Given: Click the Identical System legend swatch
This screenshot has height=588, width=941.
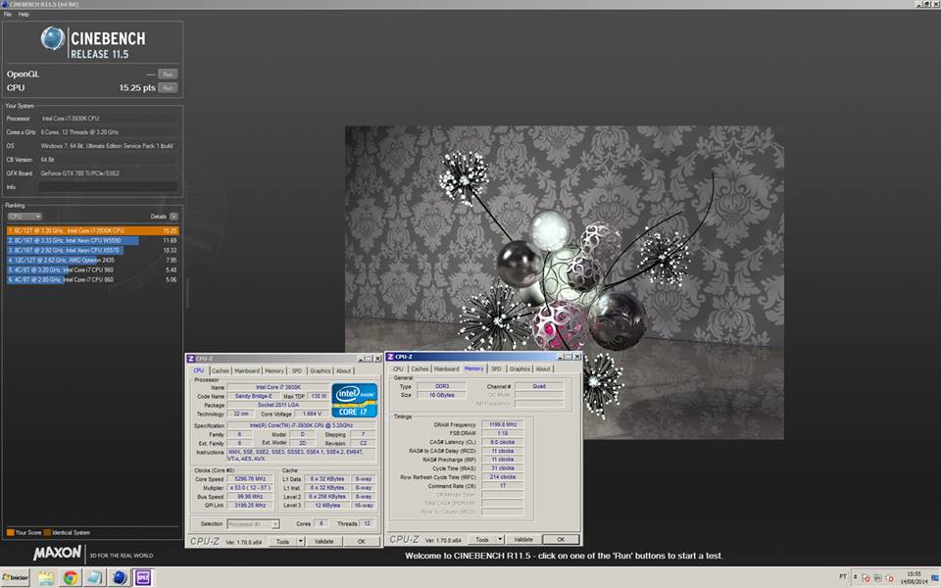Looking at the screenshot, I should pos(47,532).
